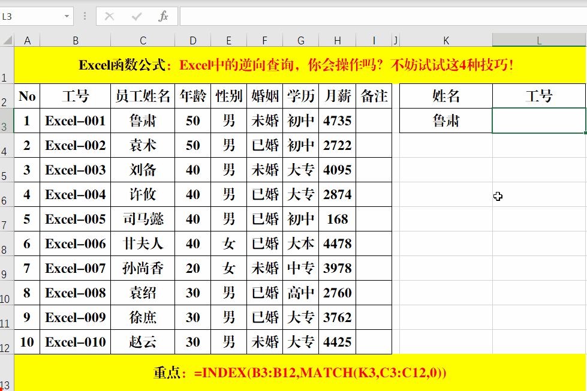Click the 工号 header cell in column L
The width and height of the screenshot is (587, 391).
tap(539, 97)
